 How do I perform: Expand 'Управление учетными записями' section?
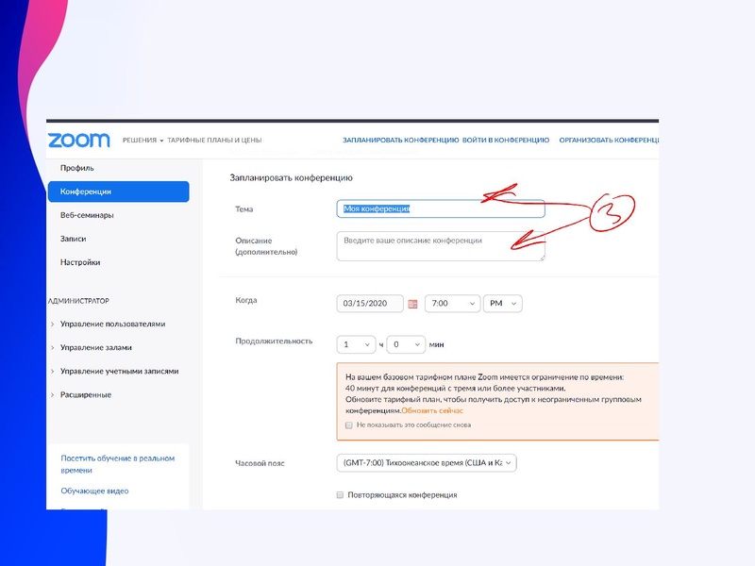118,372
